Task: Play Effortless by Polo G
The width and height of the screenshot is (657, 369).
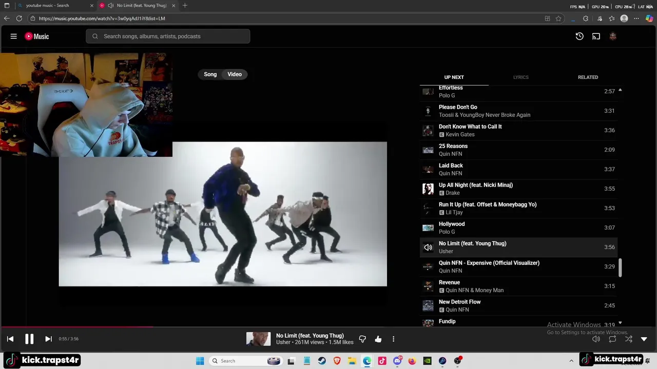Action: point(518,92)
